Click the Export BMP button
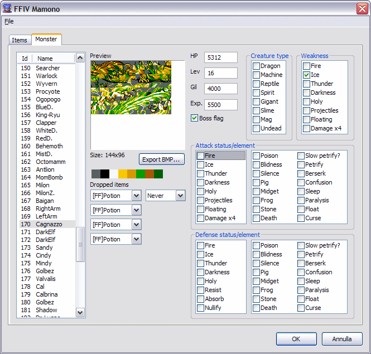Screen dimensions: 371x354 tap(161, 159)
